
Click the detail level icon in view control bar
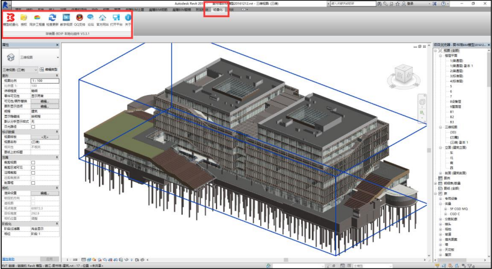tap(83, 260)
